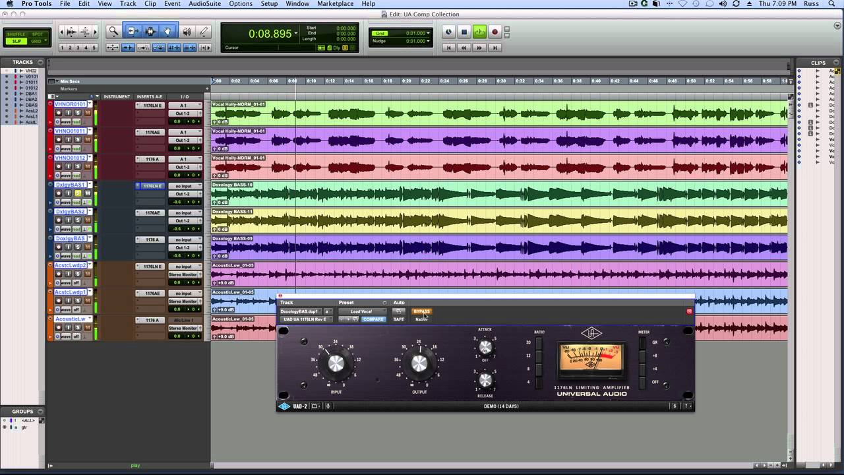Open the DoxologyBAS.dup1 track selector in plugin
Screen dimensions: 844x475
[300, 311]
